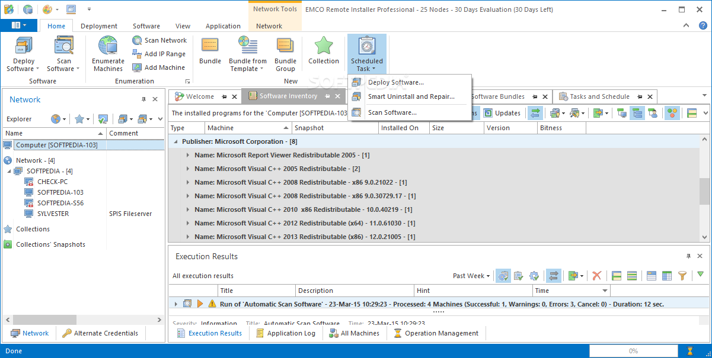This screenshot has width=712, height=358.
Task: Expand the Automatic Scan Software run row
Action: pyautogui.click(x=175, y=304)
